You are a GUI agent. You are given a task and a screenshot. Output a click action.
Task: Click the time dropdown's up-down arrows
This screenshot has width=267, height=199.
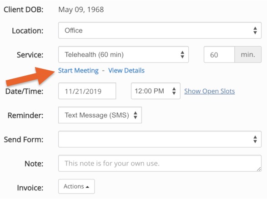(x=174, y=91)
